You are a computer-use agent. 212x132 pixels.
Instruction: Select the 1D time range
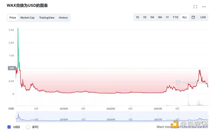pyautogui.click(x=137, y=17)
